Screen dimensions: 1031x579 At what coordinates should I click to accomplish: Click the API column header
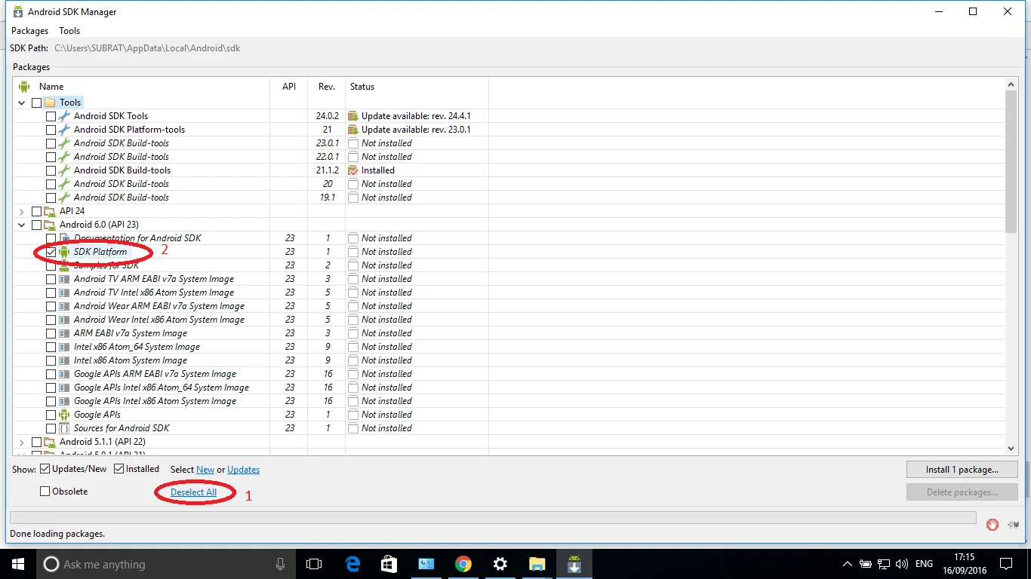pos(289,87)
